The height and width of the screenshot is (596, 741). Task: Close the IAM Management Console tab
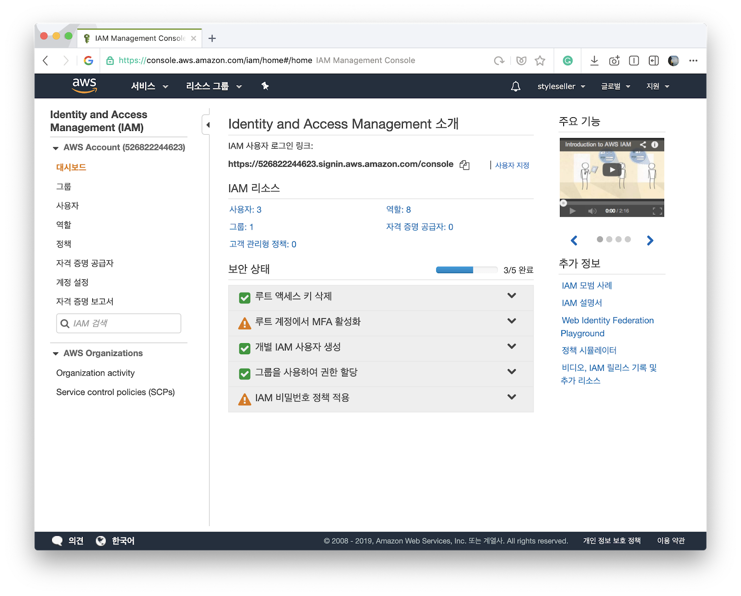point(194,38)
